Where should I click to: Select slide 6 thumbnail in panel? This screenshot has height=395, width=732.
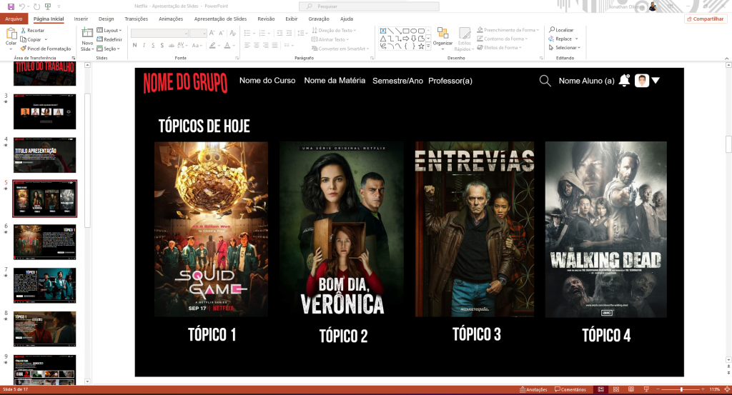44,241
